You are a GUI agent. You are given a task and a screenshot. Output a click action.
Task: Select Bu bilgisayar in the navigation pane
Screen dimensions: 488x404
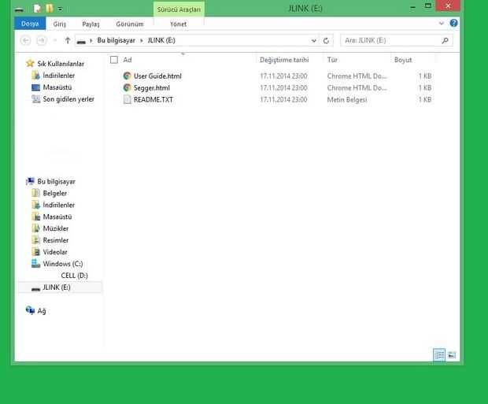tap(57, 182)
